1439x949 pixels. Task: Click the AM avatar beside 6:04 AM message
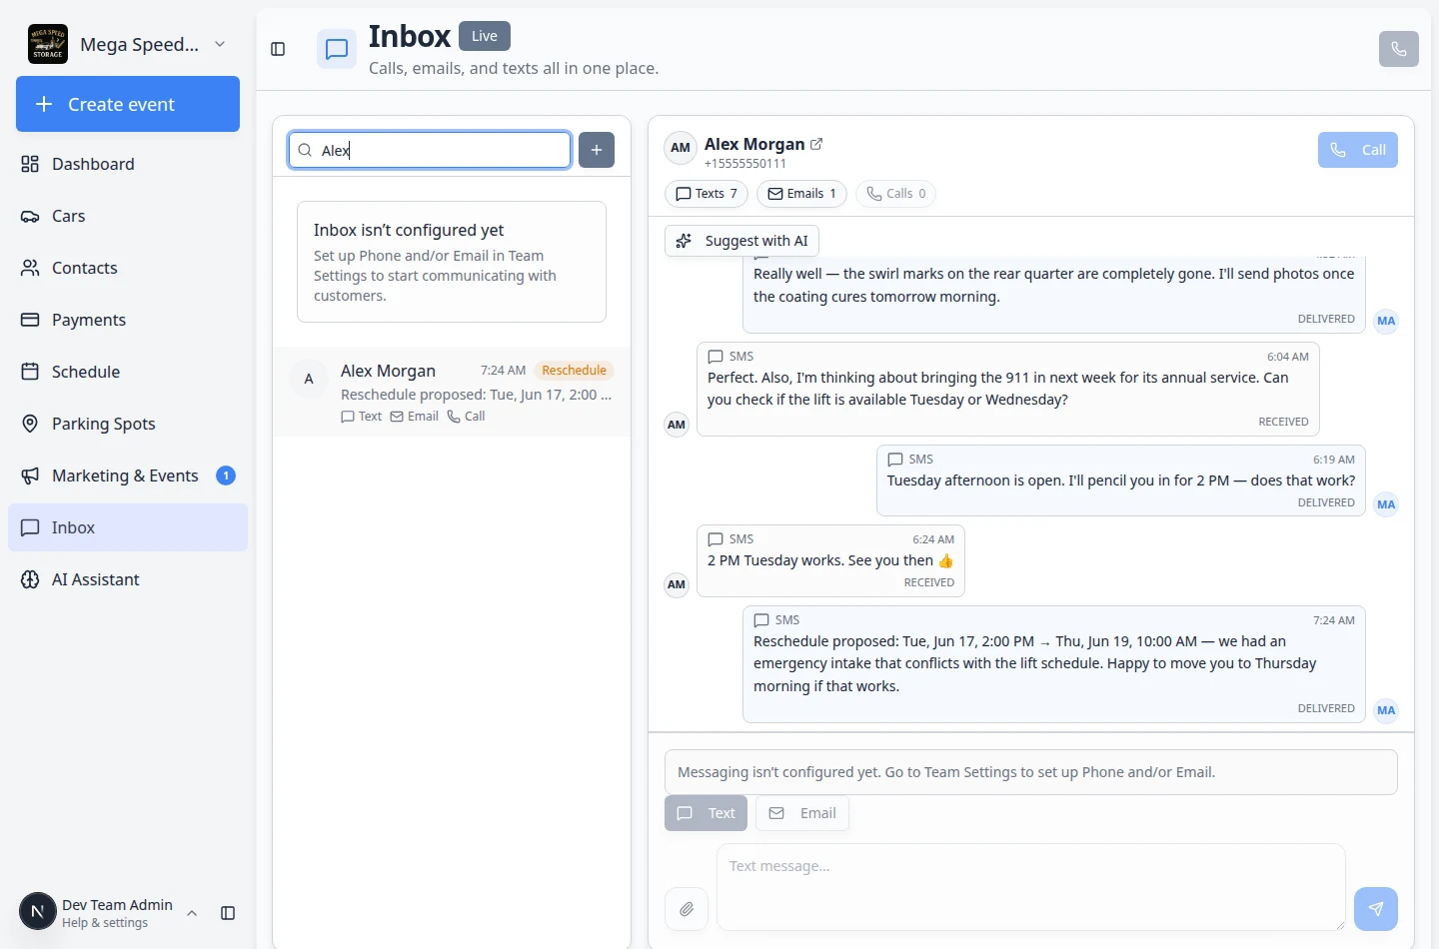(x=677, y=425)
